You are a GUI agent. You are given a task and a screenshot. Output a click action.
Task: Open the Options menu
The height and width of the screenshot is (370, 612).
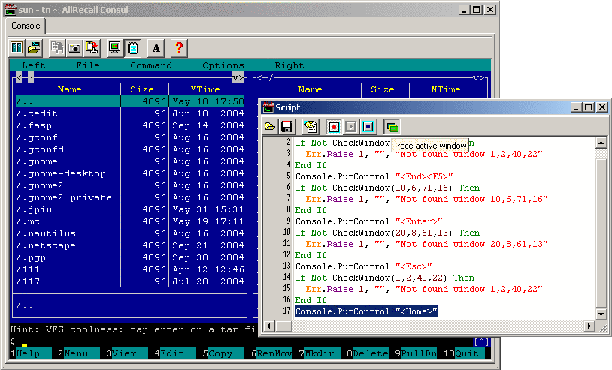pos(223,65)
